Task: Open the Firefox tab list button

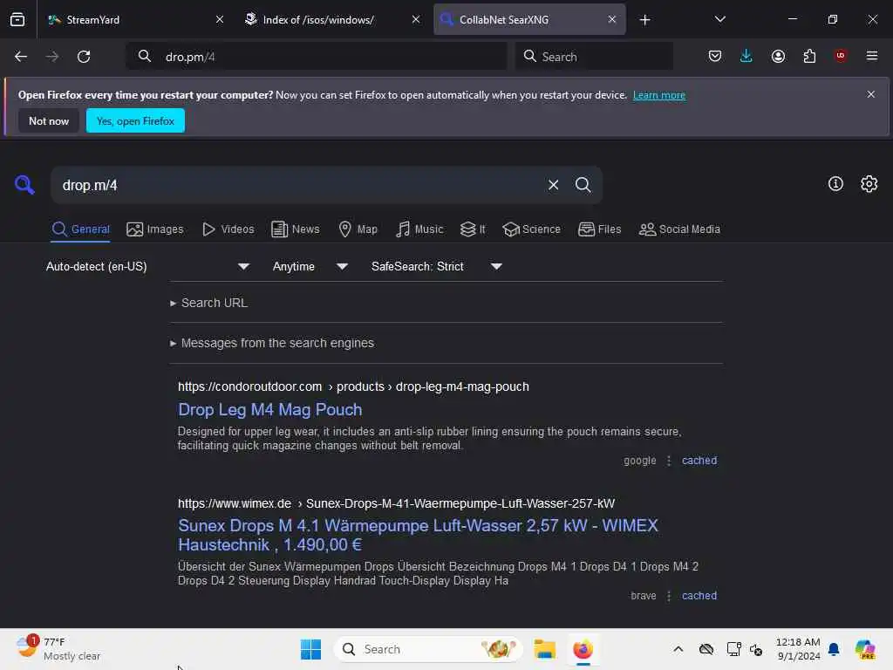Action: (17, 20)
